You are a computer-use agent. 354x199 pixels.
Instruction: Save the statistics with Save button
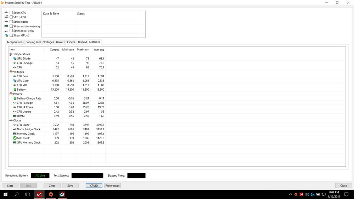pos(70,186)
